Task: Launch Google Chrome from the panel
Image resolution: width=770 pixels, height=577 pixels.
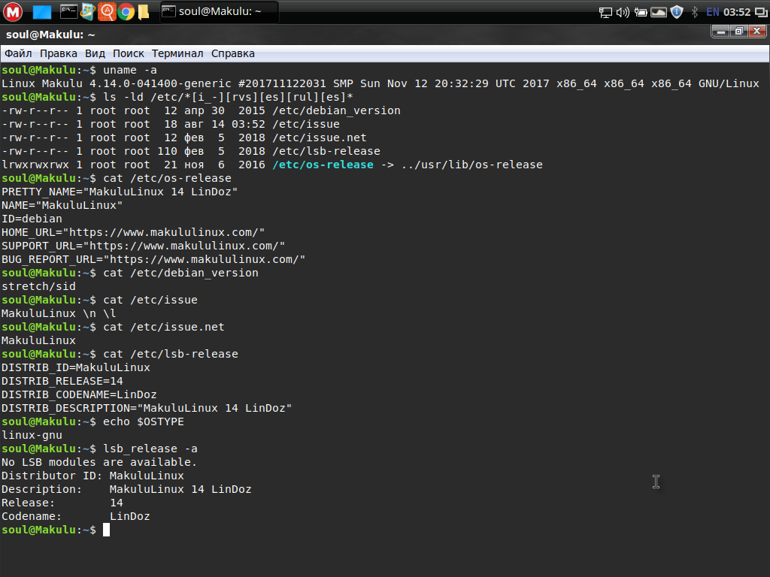Action: [126, 12]
